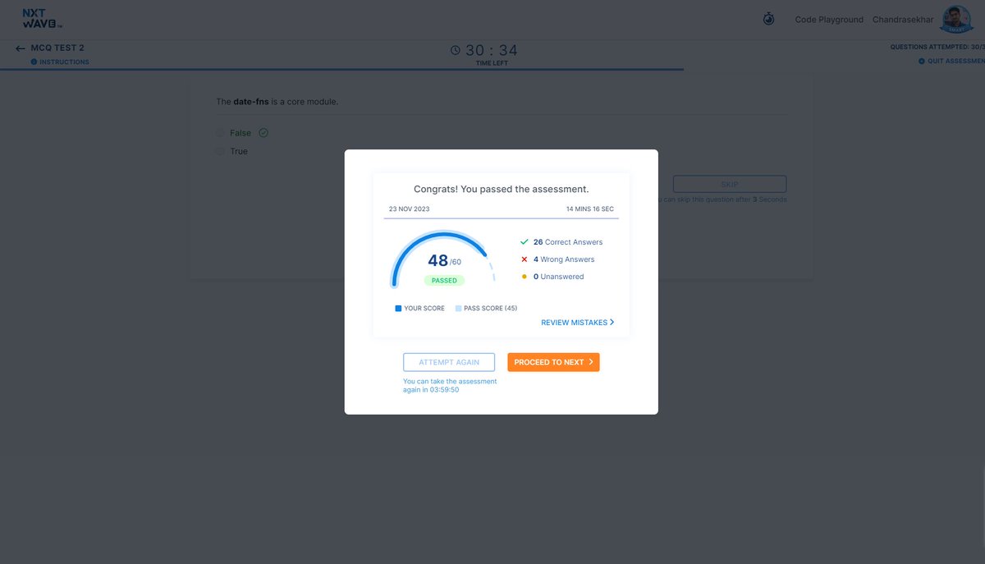985x564 pixels.
Task: Click the info icon beside INSTRUCTIONS
Action: coord(34,62)
